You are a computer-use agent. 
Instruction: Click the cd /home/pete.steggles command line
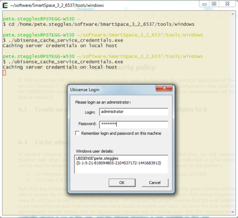click(x=98, y=24)
